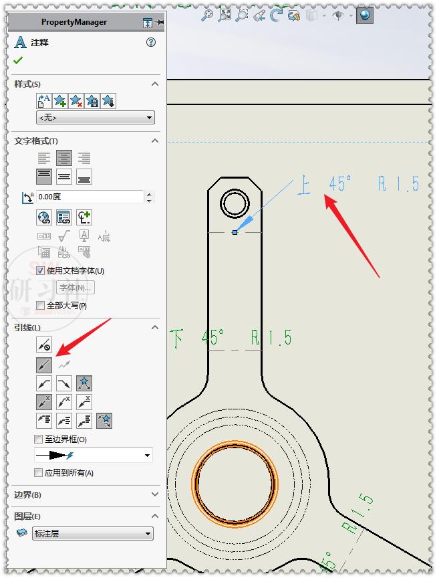Click link to property icon

click(x=63, y=217)
